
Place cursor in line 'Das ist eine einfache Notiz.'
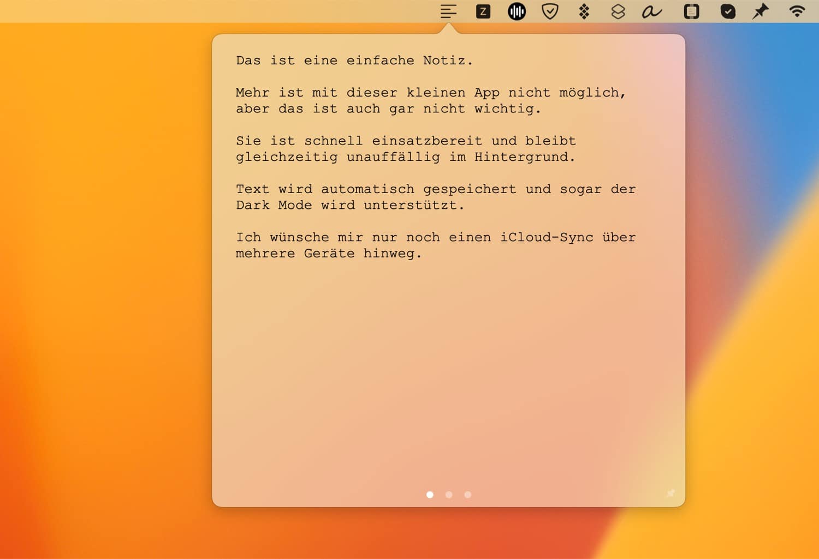(354, 61)
